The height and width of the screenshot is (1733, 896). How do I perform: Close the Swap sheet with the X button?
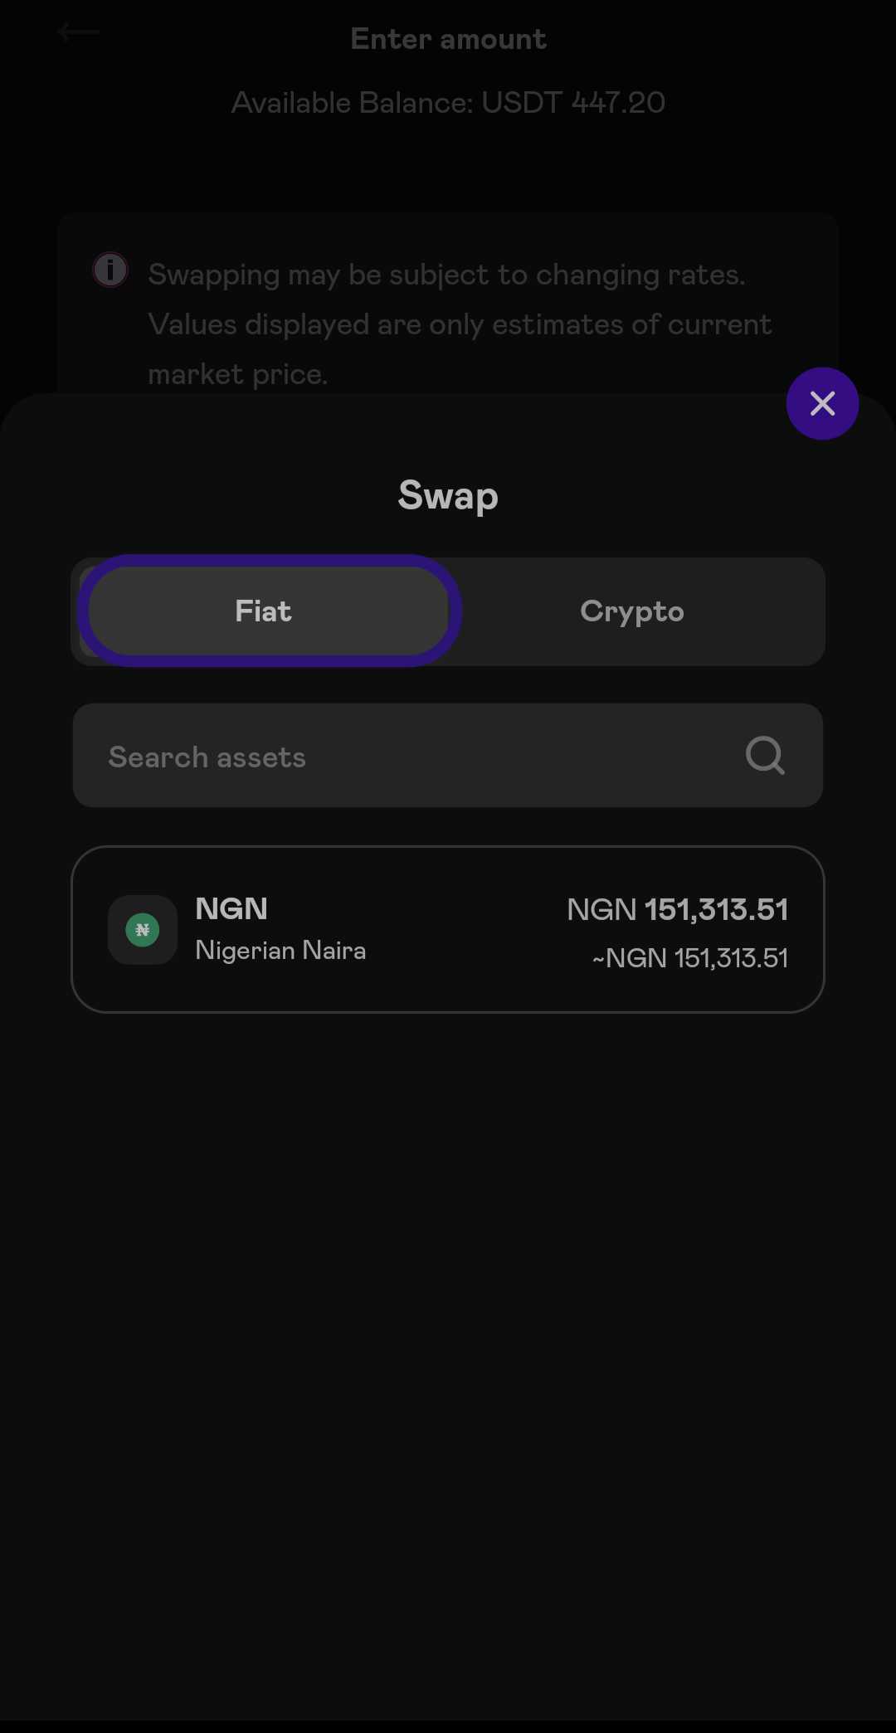(822, 404)
